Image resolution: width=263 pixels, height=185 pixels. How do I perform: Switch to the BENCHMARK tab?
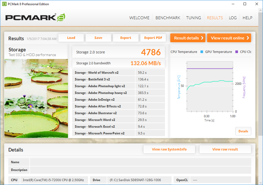point(168,18)
